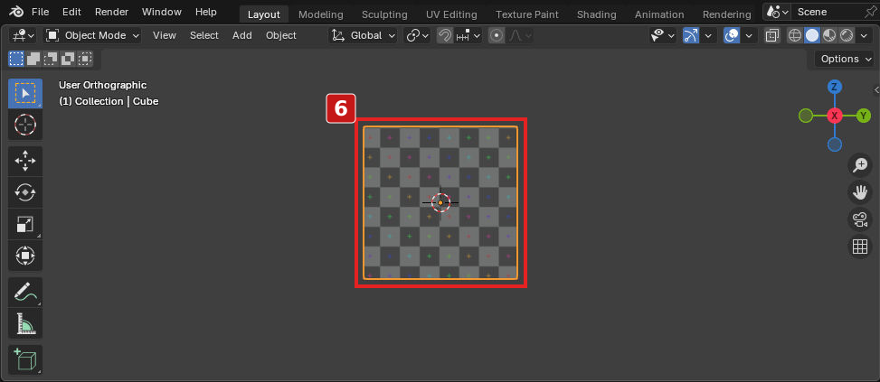Activate the Rotate tool
This screenshot has height=382, width=880.
pyautogui.click(x=24, y=192)
